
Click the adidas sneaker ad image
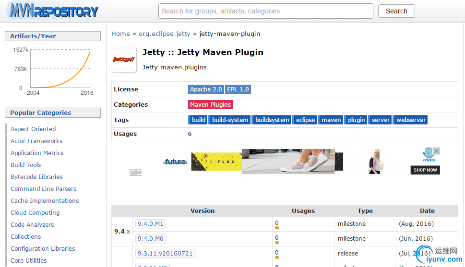coord(288,161)
